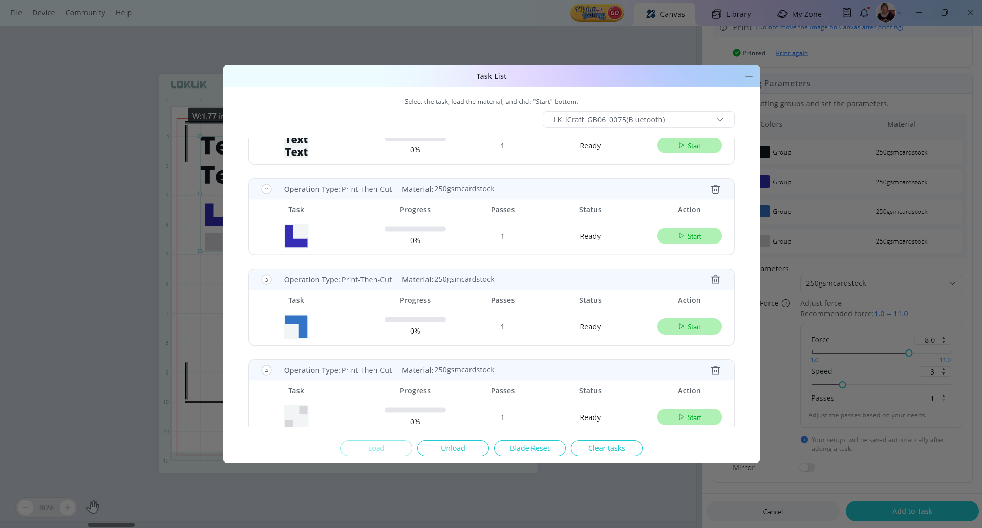
Task: Select the hand pan tool
Action: point(93,507)
